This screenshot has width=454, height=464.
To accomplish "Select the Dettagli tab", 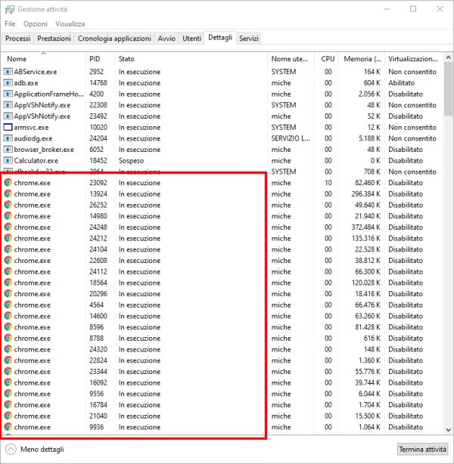I will pos(220,38).
